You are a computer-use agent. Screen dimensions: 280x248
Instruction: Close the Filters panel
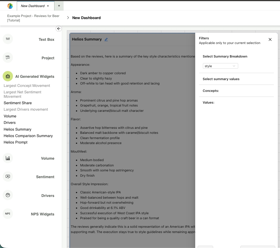point(270,39)
